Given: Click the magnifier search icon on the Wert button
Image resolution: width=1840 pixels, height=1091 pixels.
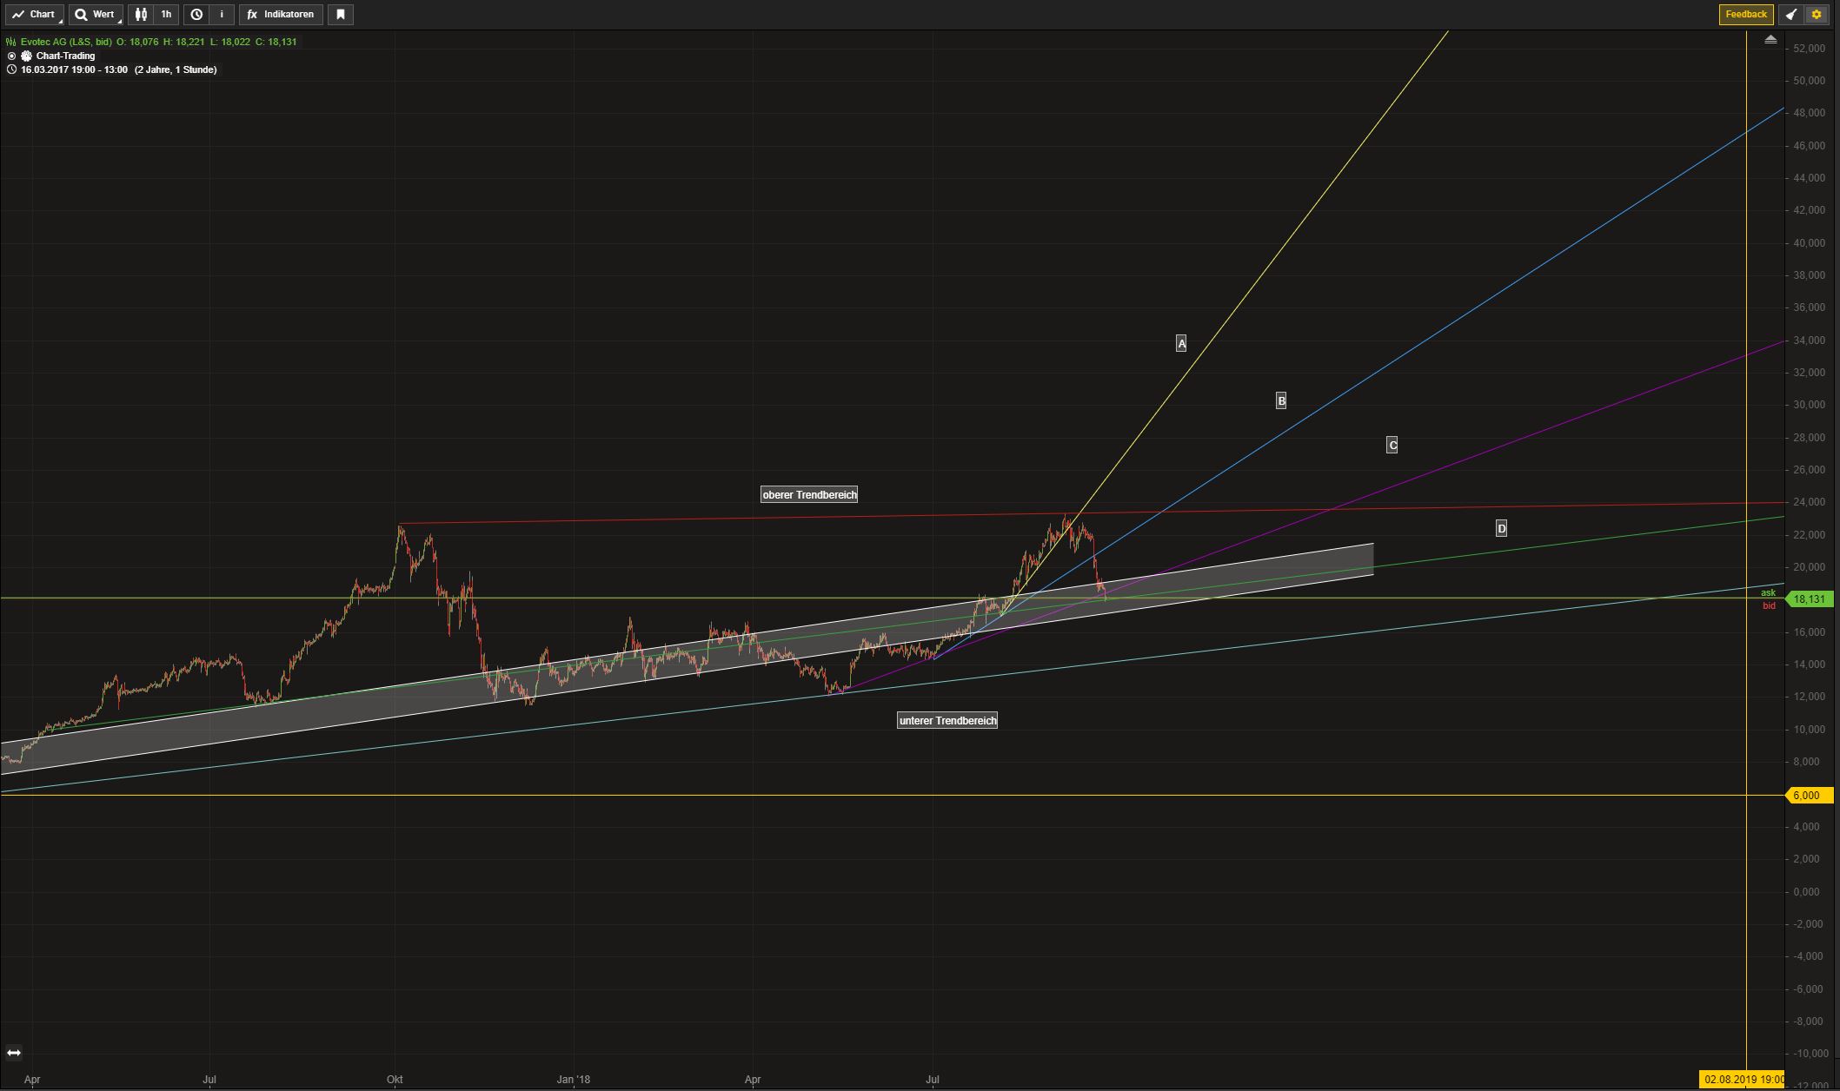Looking at the screenshot, I should 82,14.
